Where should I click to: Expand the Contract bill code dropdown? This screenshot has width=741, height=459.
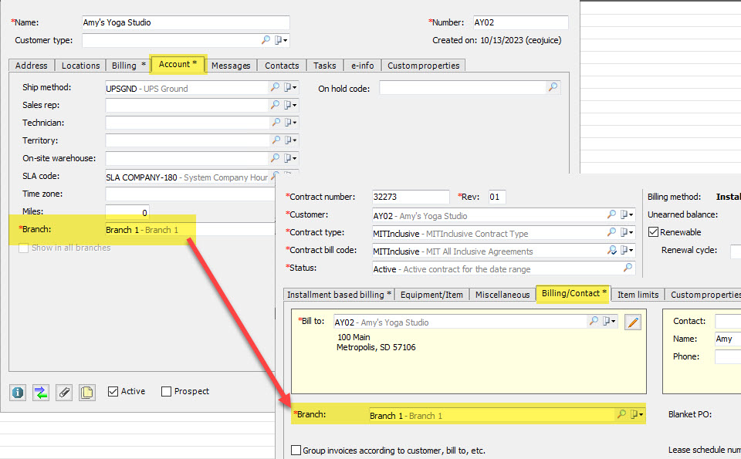coord(627,250)
